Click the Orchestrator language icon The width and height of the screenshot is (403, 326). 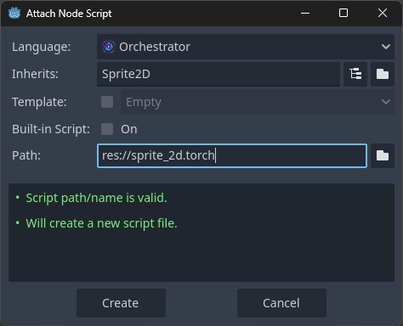click(109, 47)
